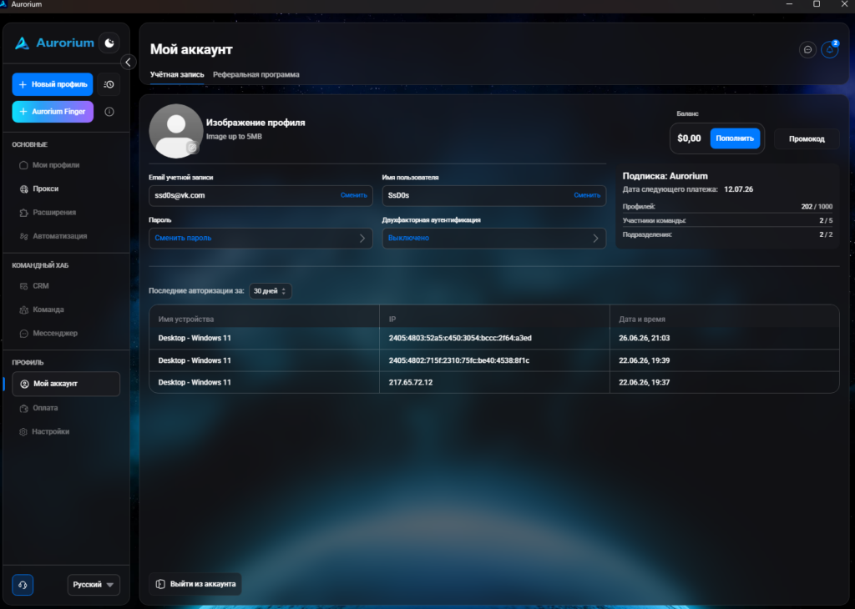Click the chat icon beside Мессенджер
This screenshot has width=855, height=609.
(x=24, y=334)
